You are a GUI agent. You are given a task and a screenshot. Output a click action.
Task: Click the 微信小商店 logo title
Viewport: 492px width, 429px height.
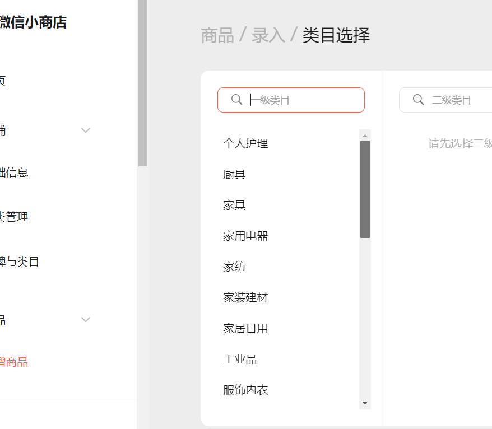pos(33,22)
